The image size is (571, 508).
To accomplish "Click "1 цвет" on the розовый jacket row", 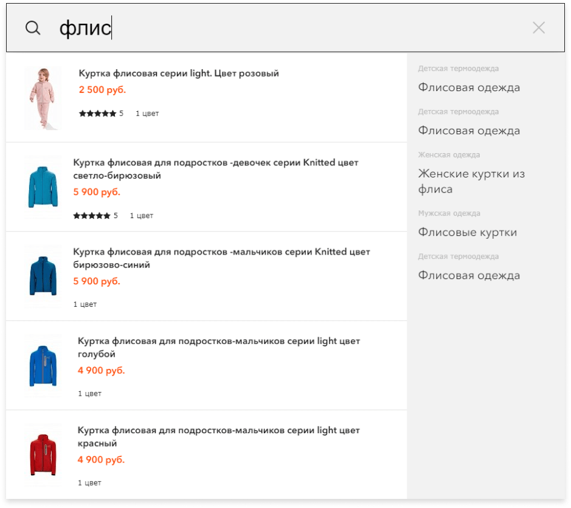I will [147, 114].
